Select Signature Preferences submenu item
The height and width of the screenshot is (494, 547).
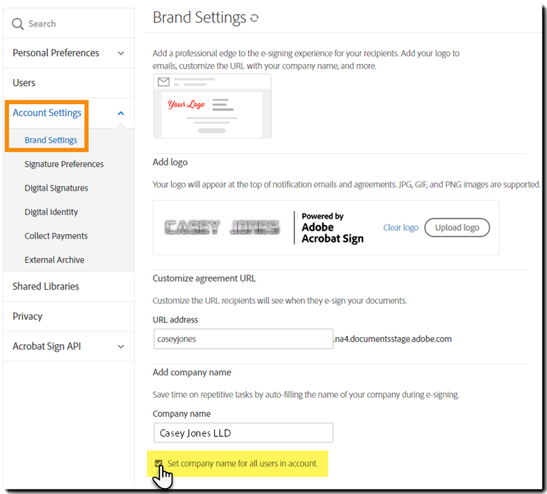pyautogui.click(x=64, y=164)
